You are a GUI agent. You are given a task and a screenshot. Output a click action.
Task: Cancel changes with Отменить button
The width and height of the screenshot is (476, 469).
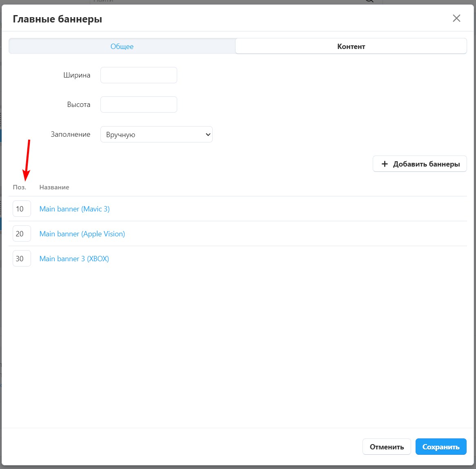tap(386, 447)
